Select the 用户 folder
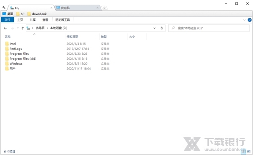Viewport: 253px width, 155px height. [12, 69]
